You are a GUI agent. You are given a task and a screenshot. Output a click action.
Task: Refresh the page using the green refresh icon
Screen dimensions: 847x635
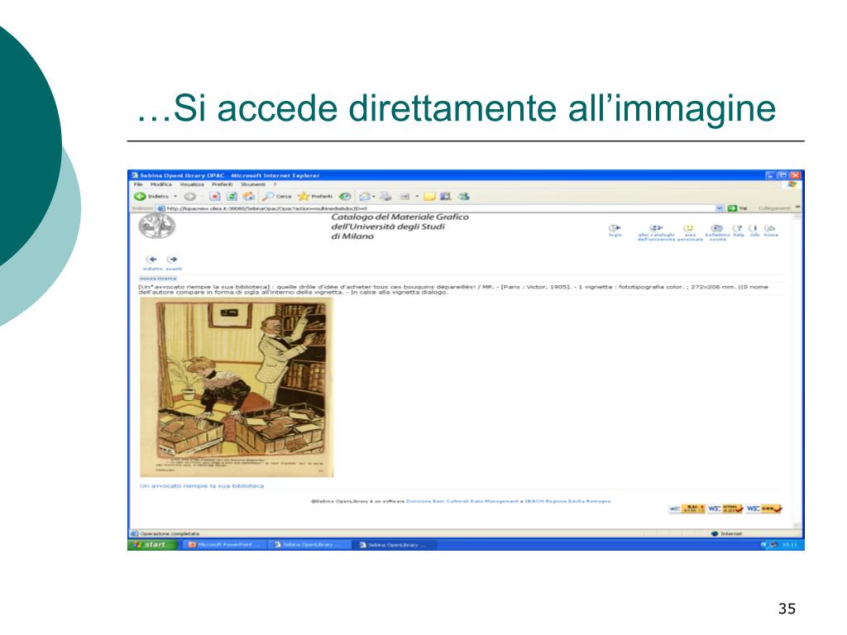pos(232,197)
